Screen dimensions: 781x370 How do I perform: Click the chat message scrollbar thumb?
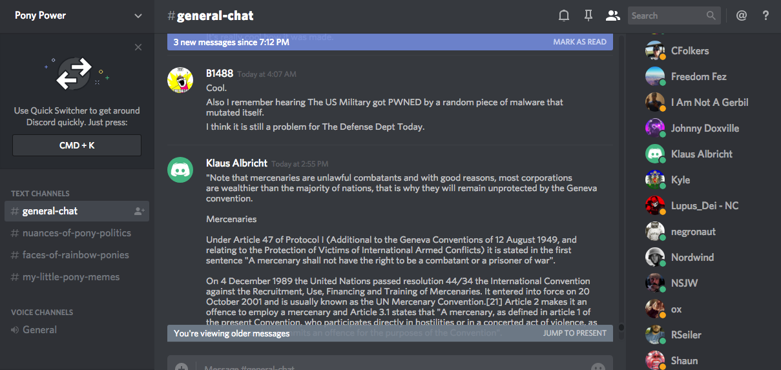[621, 327]
